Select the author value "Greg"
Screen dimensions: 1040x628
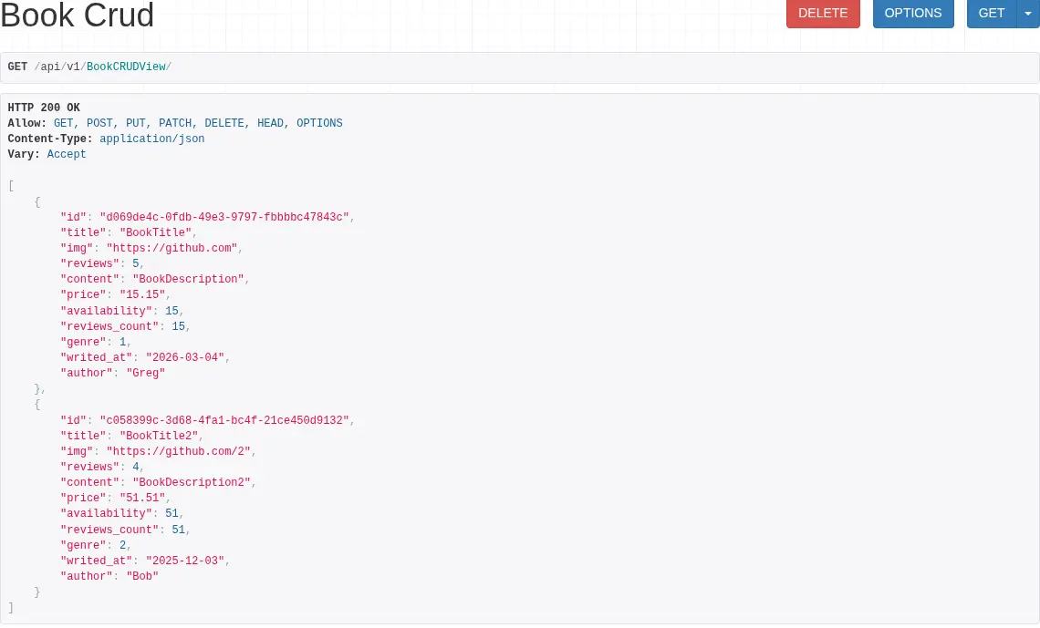[x=145, y=373]
